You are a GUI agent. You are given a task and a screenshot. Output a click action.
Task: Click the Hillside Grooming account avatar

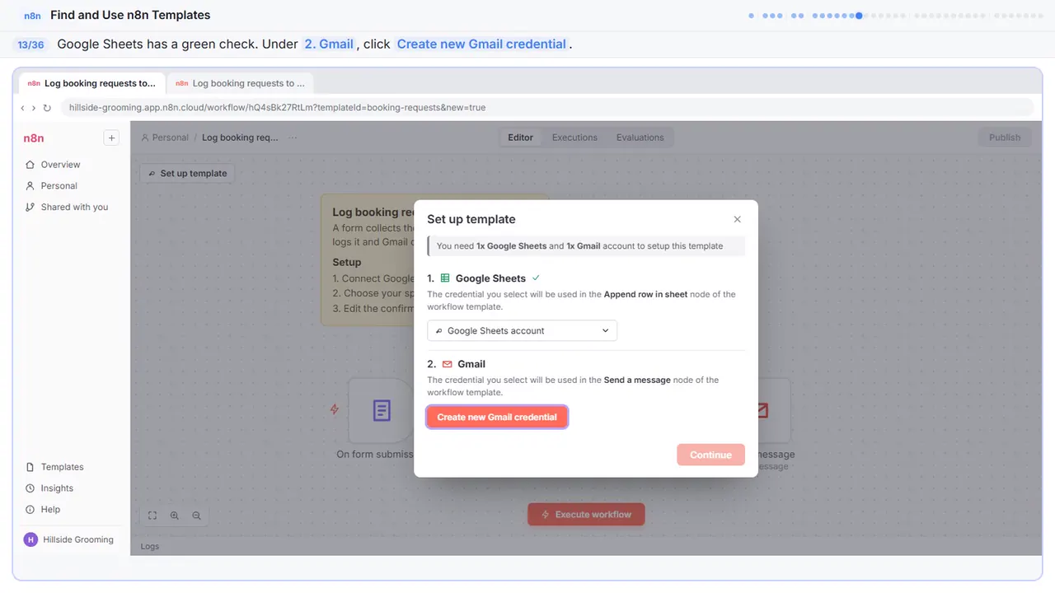click(30, 539)
